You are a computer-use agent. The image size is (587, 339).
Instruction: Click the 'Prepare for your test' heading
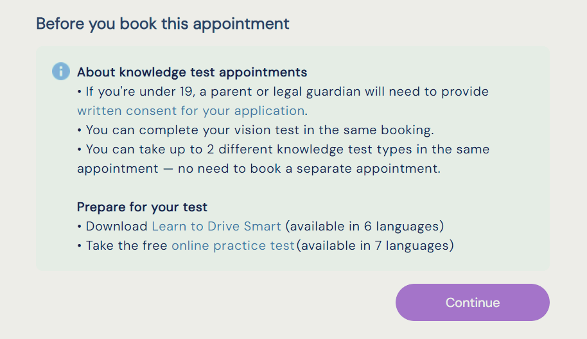(x=142, y=207)
